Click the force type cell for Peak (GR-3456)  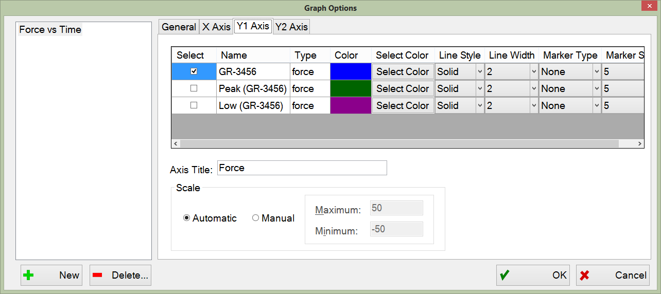click(310, 88)
